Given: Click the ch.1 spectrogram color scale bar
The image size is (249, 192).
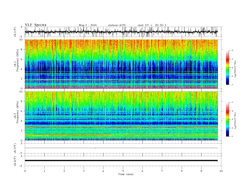Looking at the screenshot, I should tap(227, 67).
